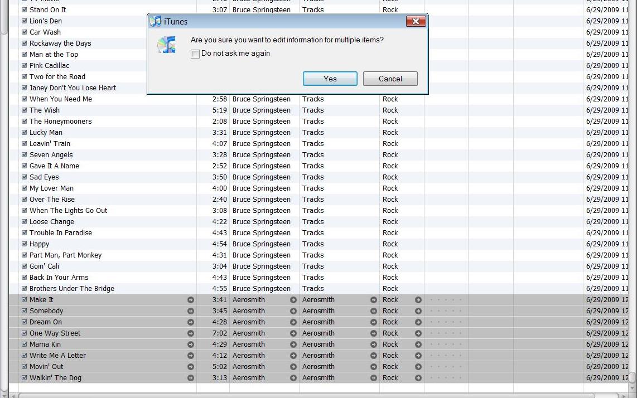Click arrow icon next to Somebody title

[x=191, y=311]
